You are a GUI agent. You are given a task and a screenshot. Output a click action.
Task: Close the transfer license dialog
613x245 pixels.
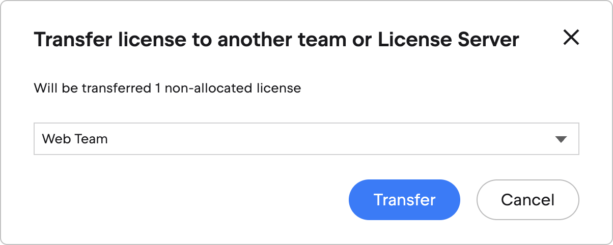click(571, 37)
